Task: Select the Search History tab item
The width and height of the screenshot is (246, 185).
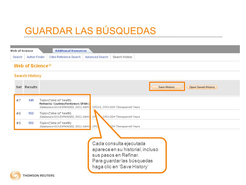Action: coord(122,57)
